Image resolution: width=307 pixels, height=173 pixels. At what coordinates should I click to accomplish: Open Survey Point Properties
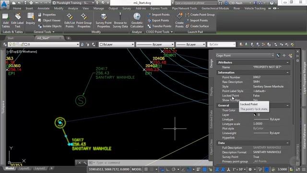click(x=104, y=20)
